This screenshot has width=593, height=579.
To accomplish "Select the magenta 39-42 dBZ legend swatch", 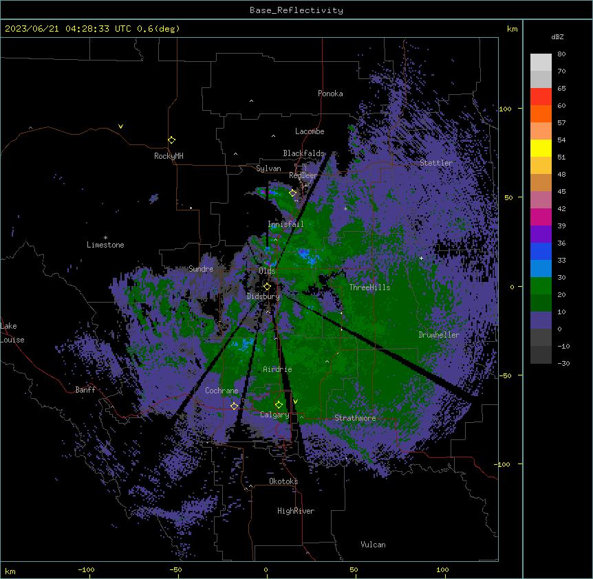I will [541, 217].
